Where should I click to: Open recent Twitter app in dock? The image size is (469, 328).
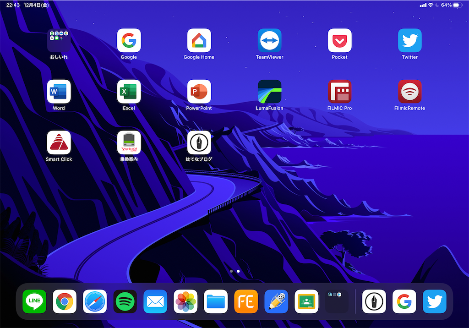(434, 301)
